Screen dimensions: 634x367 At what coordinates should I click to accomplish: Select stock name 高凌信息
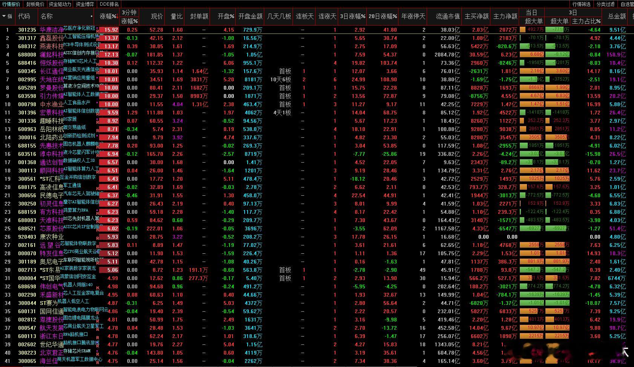(52, 187)
